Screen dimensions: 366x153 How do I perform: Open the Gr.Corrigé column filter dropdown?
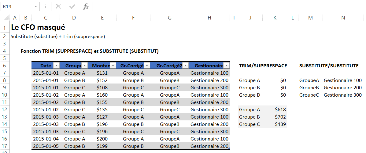pyautogui.click(x=147, y=66)
